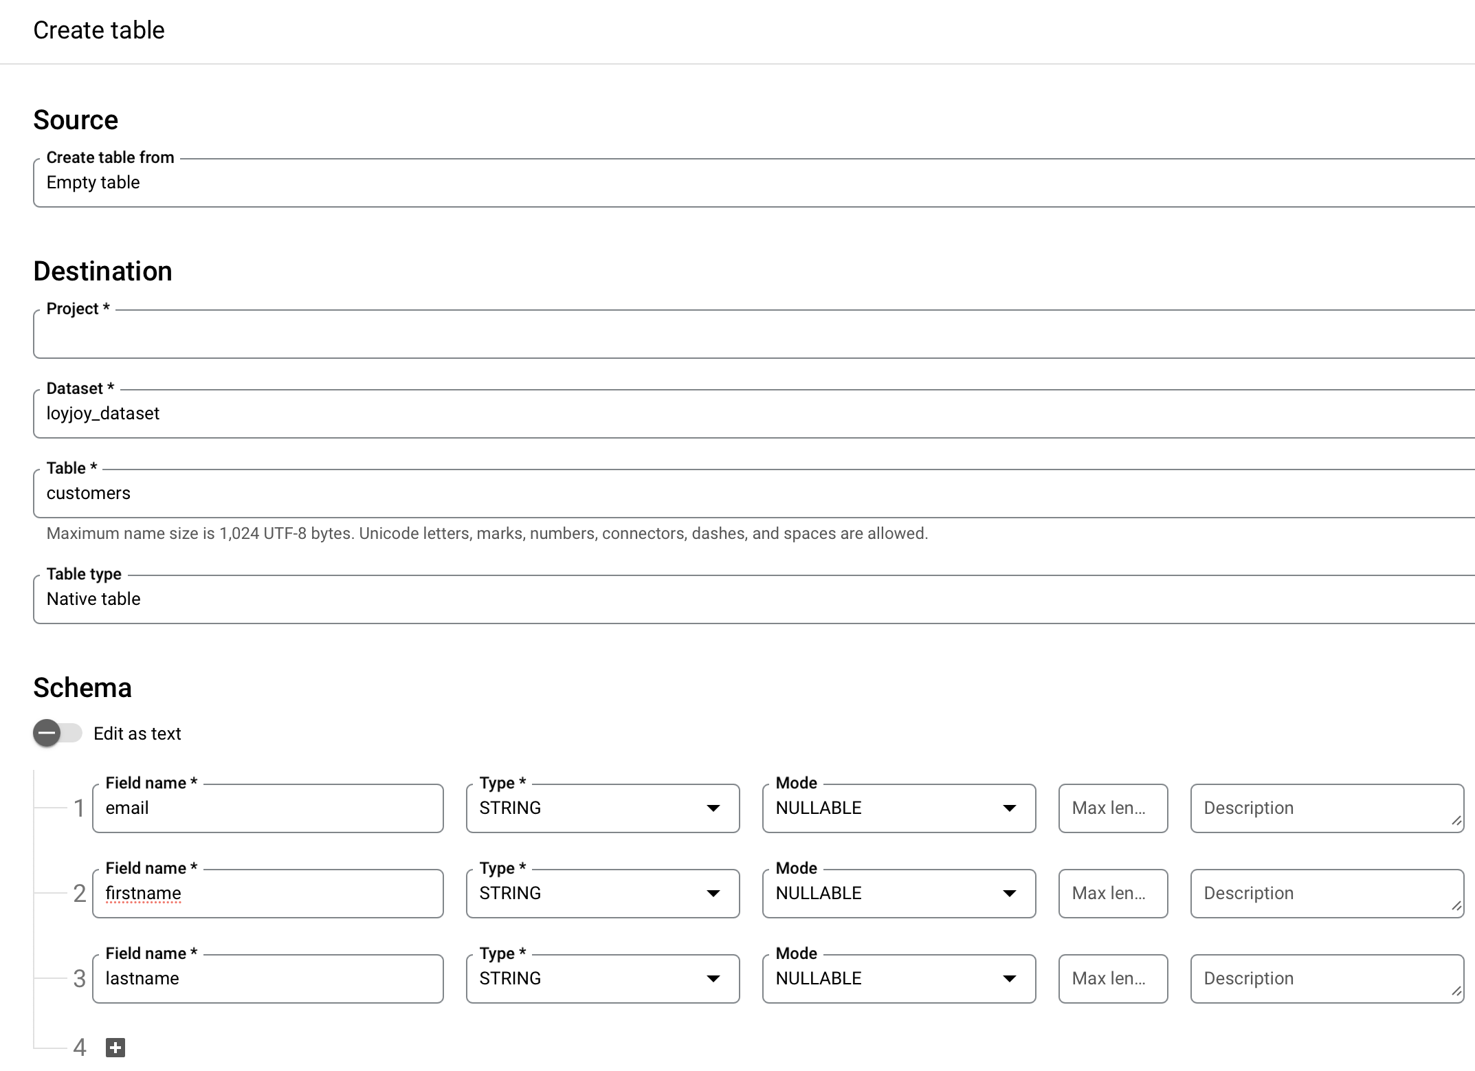
Task: Click the Project input field
Action: (753, 334)
